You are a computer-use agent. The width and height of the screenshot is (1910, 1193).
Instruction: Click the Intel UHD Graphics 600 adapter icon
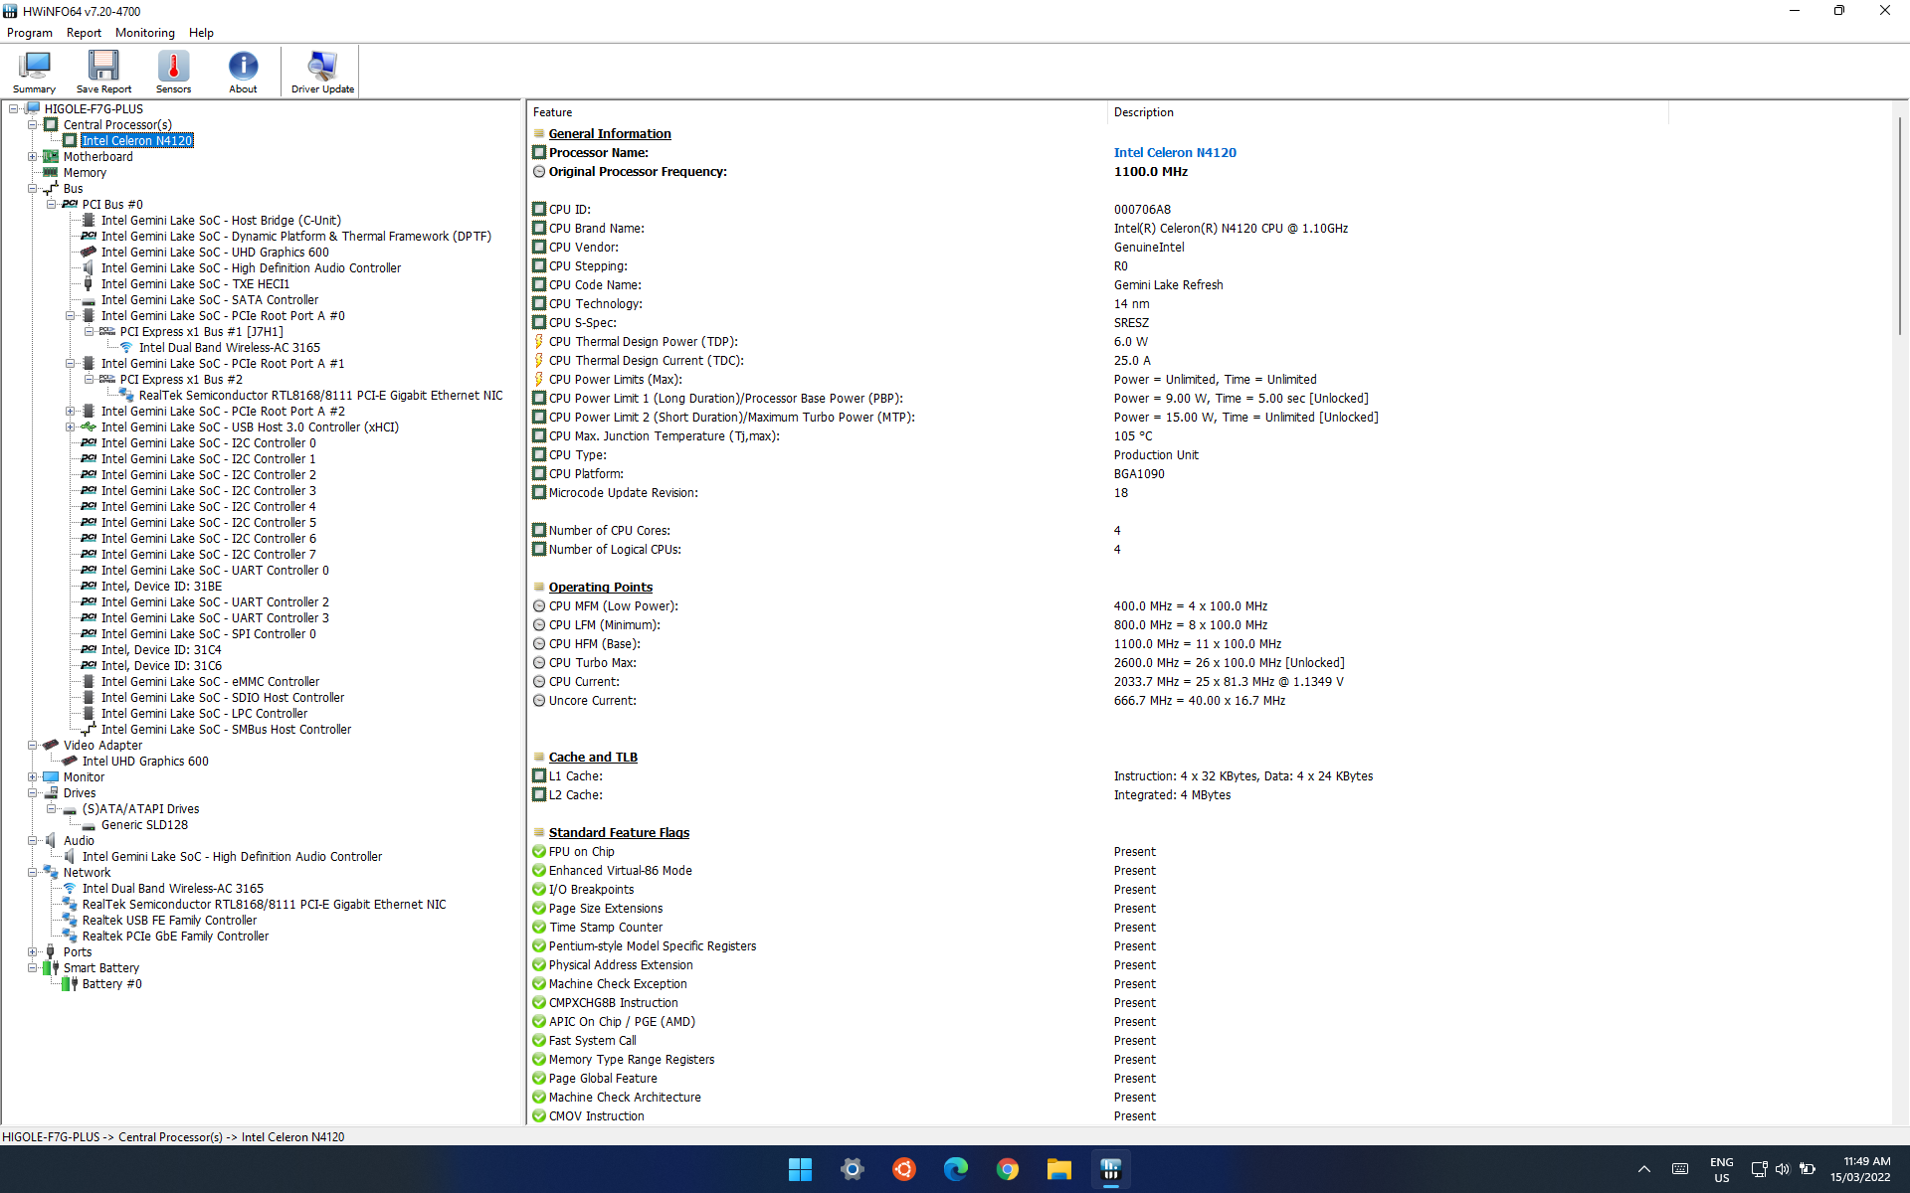(x=70, y=761)
